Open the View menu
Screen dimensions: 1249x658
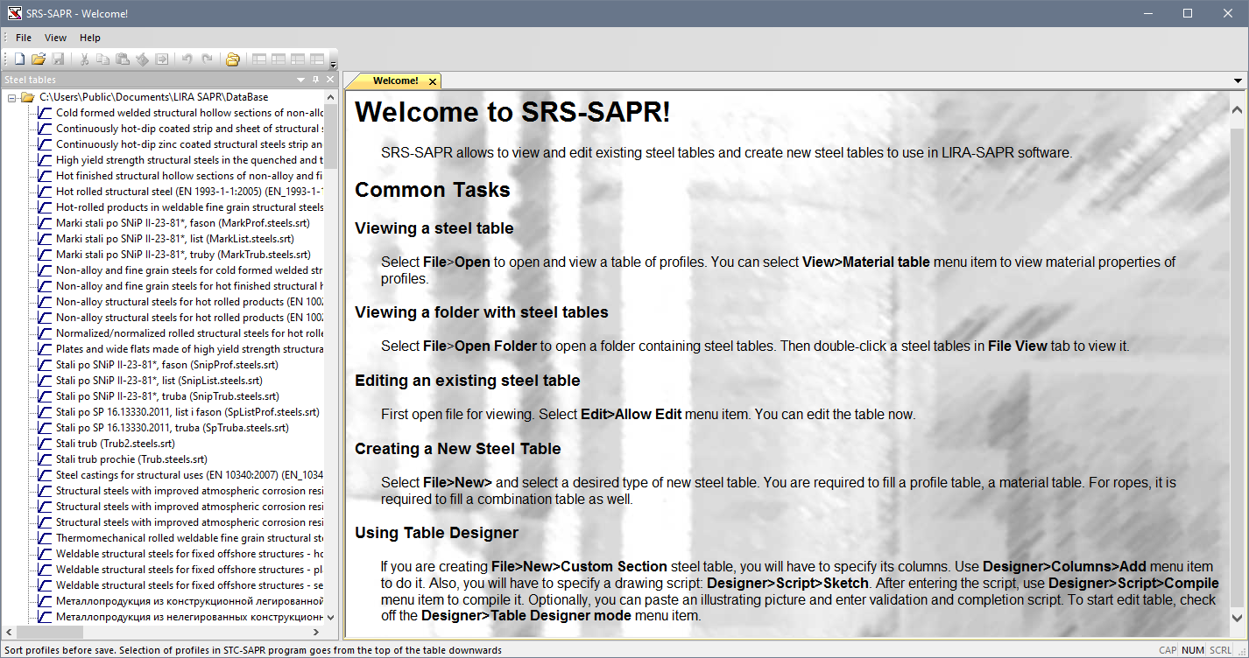click(x=55, y=38)
